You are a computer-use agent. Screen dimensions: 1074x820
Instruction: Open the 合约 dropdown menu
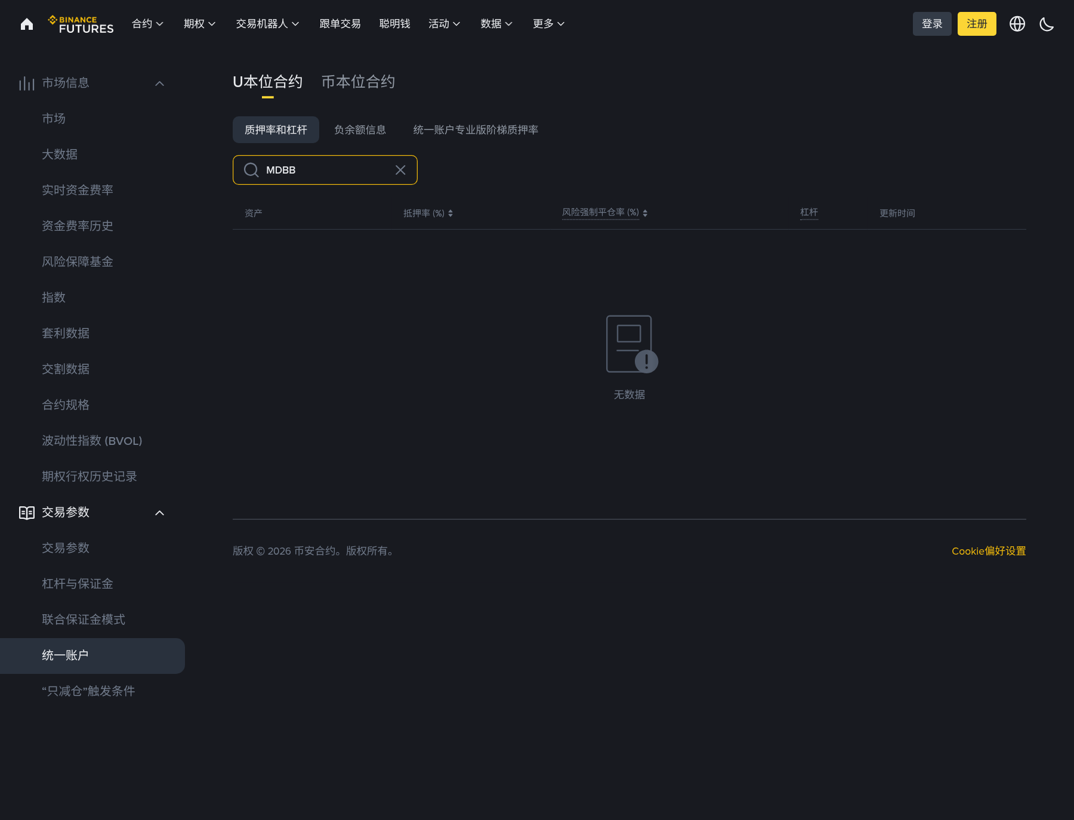pos(147,24)
